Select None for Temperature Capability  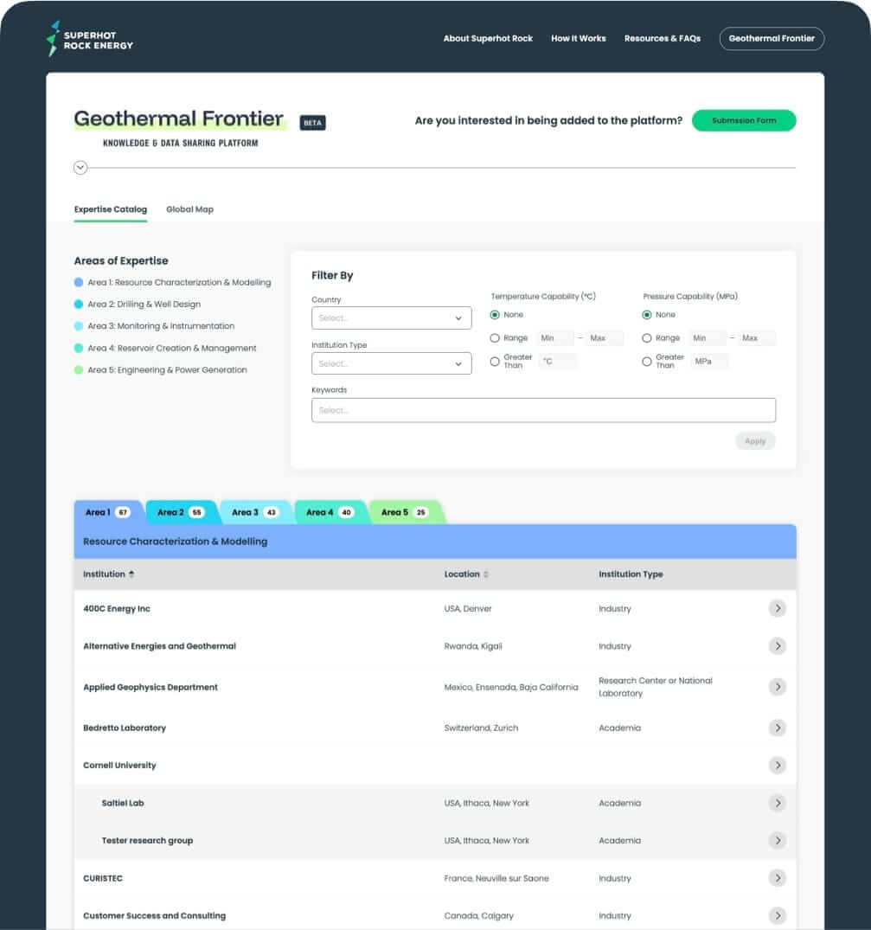pyautogui.click(x=495, y=315)
